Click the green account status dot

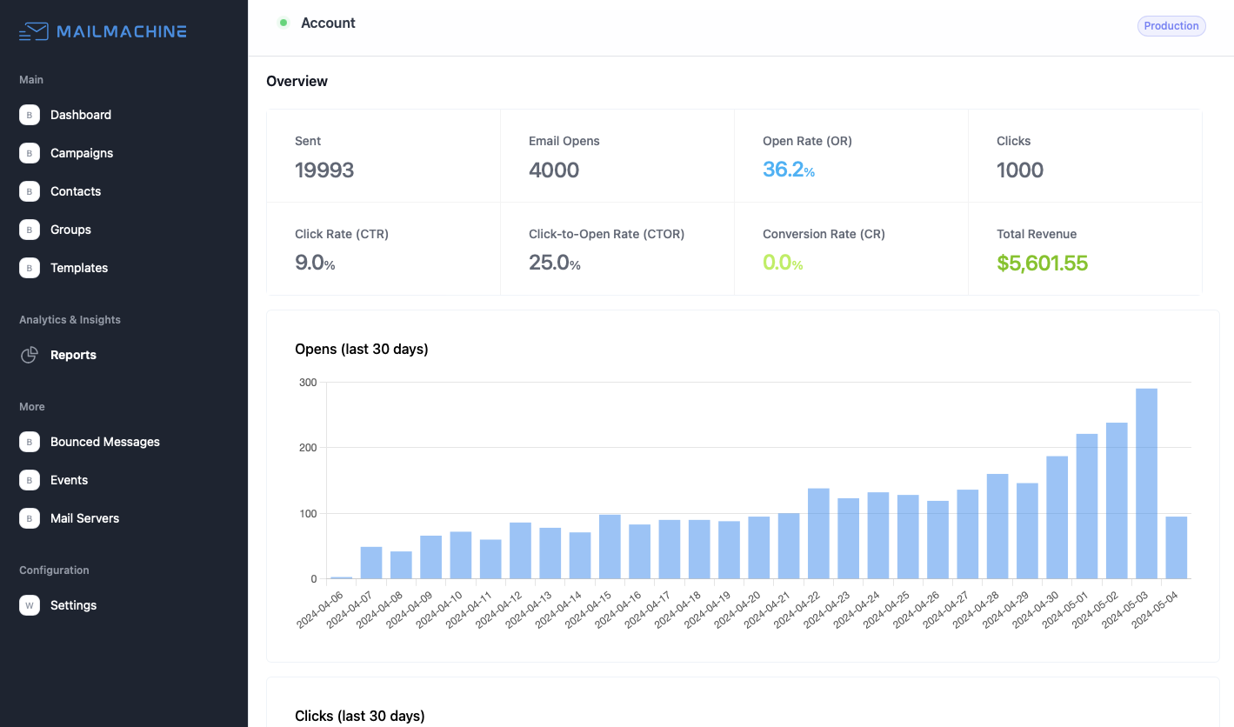click(x=283, y=23)
